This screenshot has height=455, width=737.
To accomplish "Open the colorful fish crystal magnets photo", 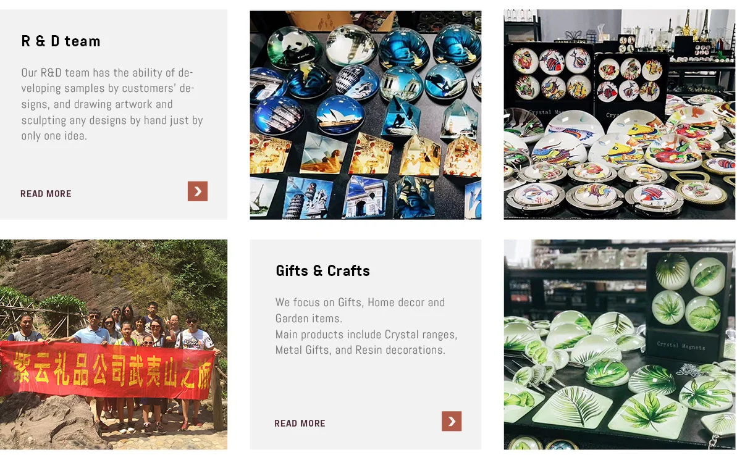I will (620, 115).
